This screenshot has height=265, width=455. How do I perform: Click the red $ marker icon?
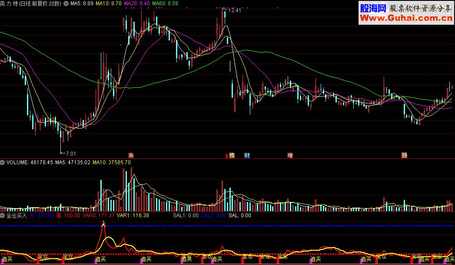pyautogui.click(x=226, y=156)
